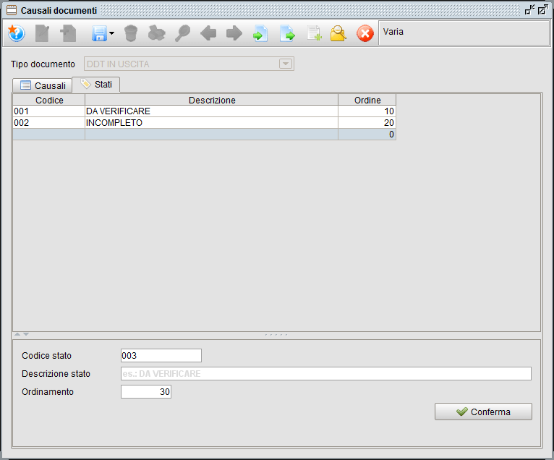Click the Ordine value 20 cell

367,123
